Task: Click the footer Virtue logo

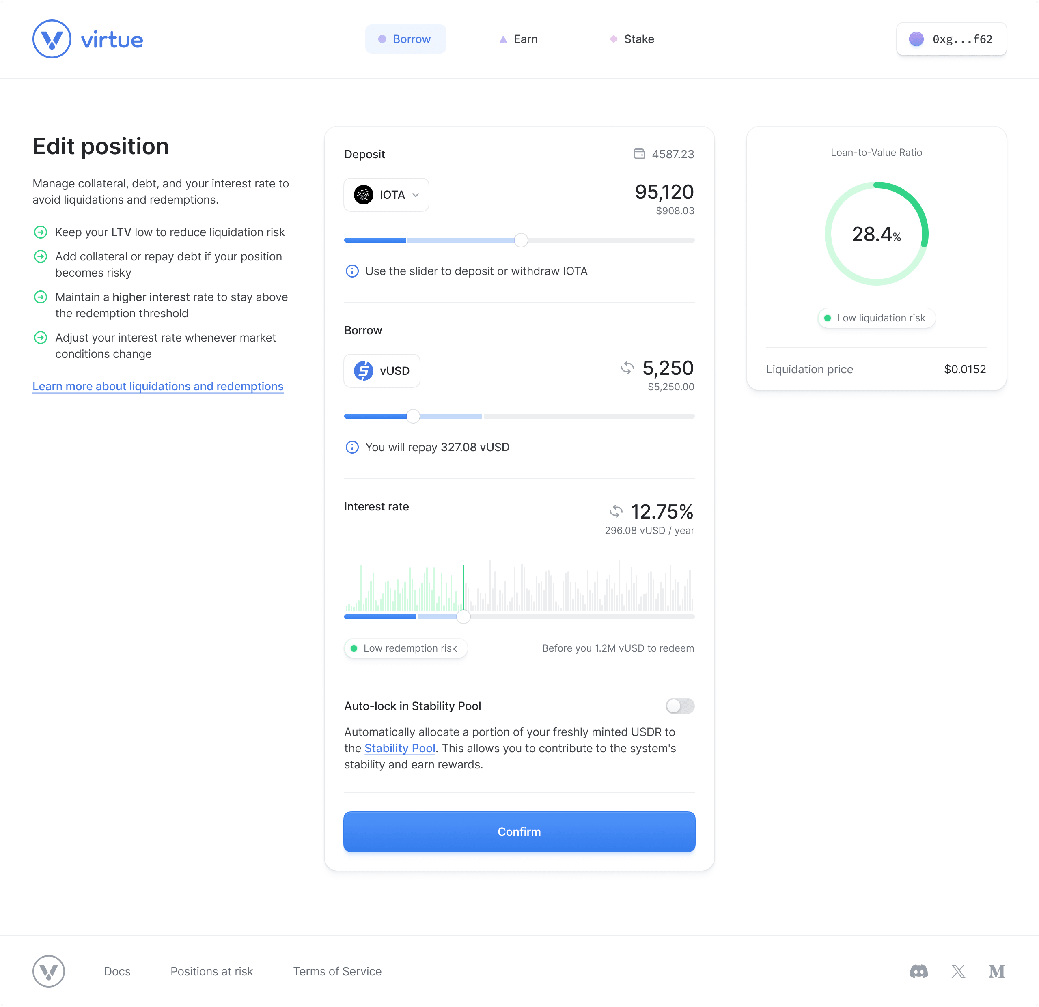Action: pyautogui.click(x=49, y=971)
